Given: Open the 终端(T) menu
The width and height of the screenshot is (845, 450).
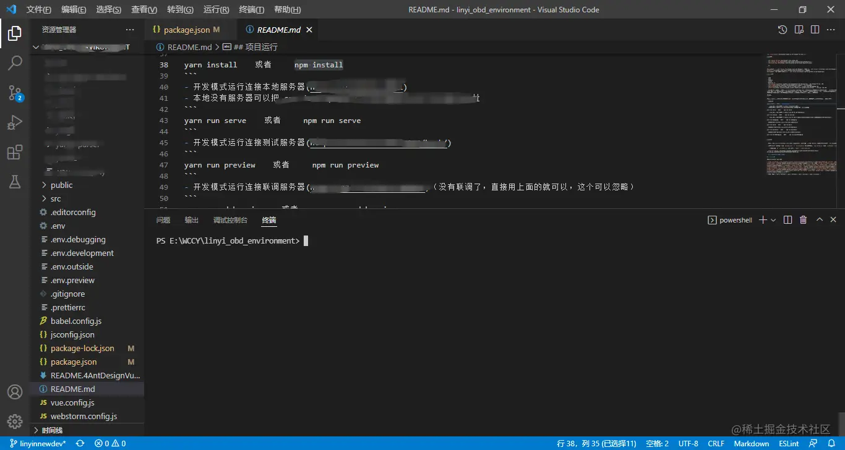Looking at the screenshot, I should click(251, 9).
